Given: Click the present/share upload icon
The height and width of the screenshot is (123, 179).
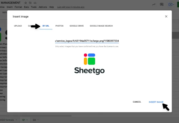Looking at the screenshot, I should tap(170, 4).
